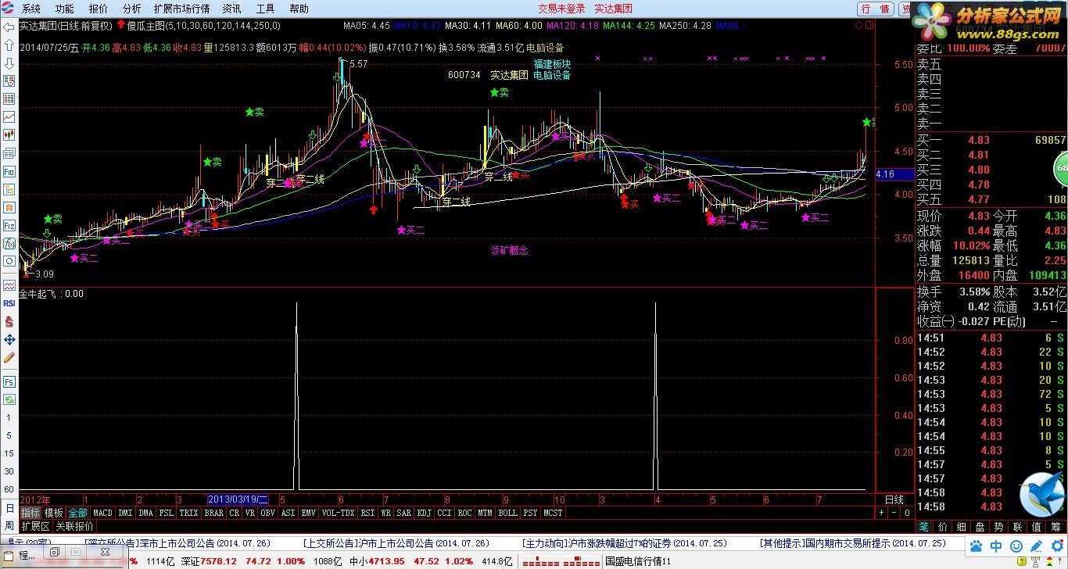This screenshot has width=1068, height=569.
Task: Switch to weekly 周 period
Action: [x=9, y=526]
